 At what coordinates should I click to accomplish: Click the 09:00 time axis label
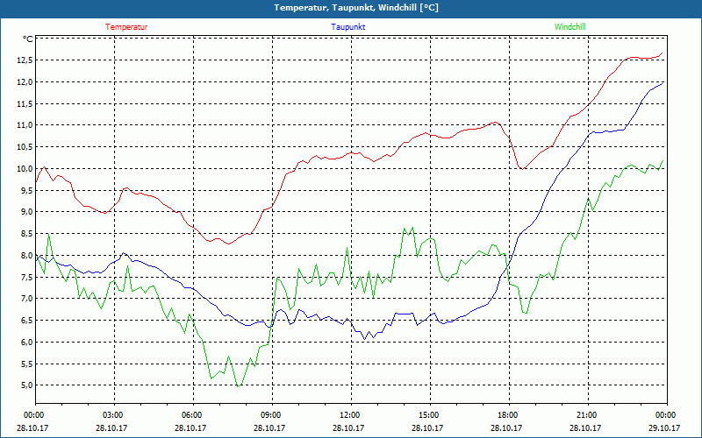(x=272, y=415)
